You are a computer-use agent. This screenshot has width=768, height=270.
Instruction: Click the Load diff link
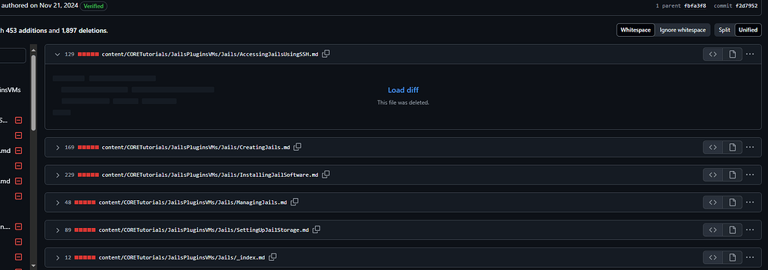tap(403, 90)
